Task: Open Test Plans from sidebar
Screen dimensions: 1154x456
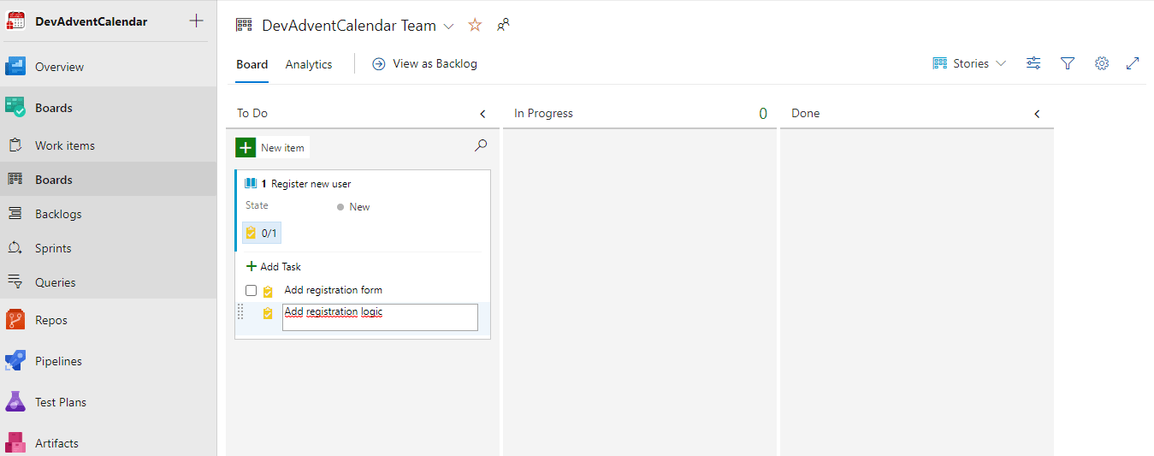Action: click(60, 402)
